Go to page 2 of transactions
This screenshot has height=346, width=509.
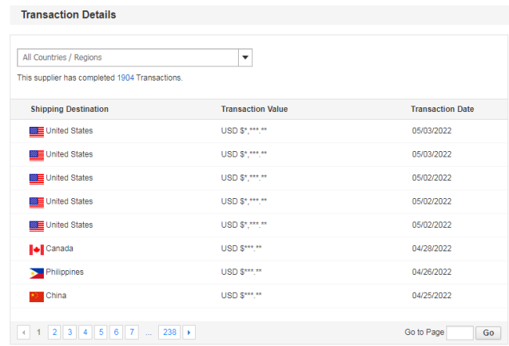point(55,333)
